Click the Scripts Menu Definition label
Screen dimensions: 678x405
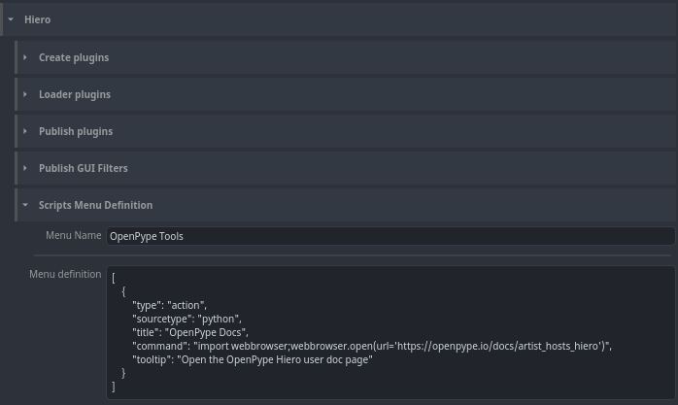[95, 205]
